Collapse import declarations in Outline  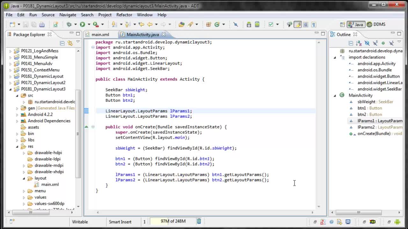tap(335, 57)
